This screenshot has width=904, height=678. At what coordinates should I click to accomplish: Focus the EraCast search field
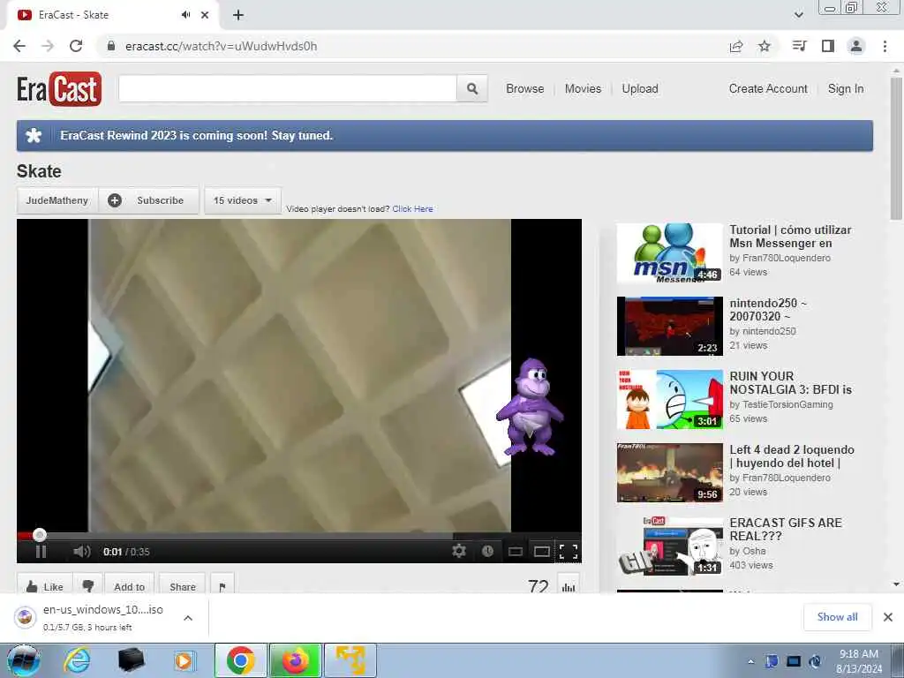(288, 89)
